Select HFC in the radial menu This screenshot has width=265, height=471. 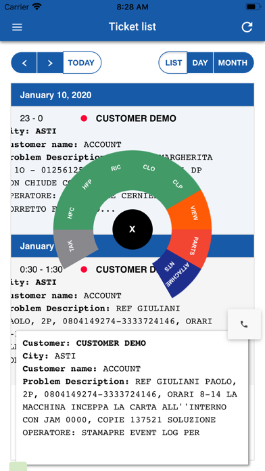coord(72,212)
